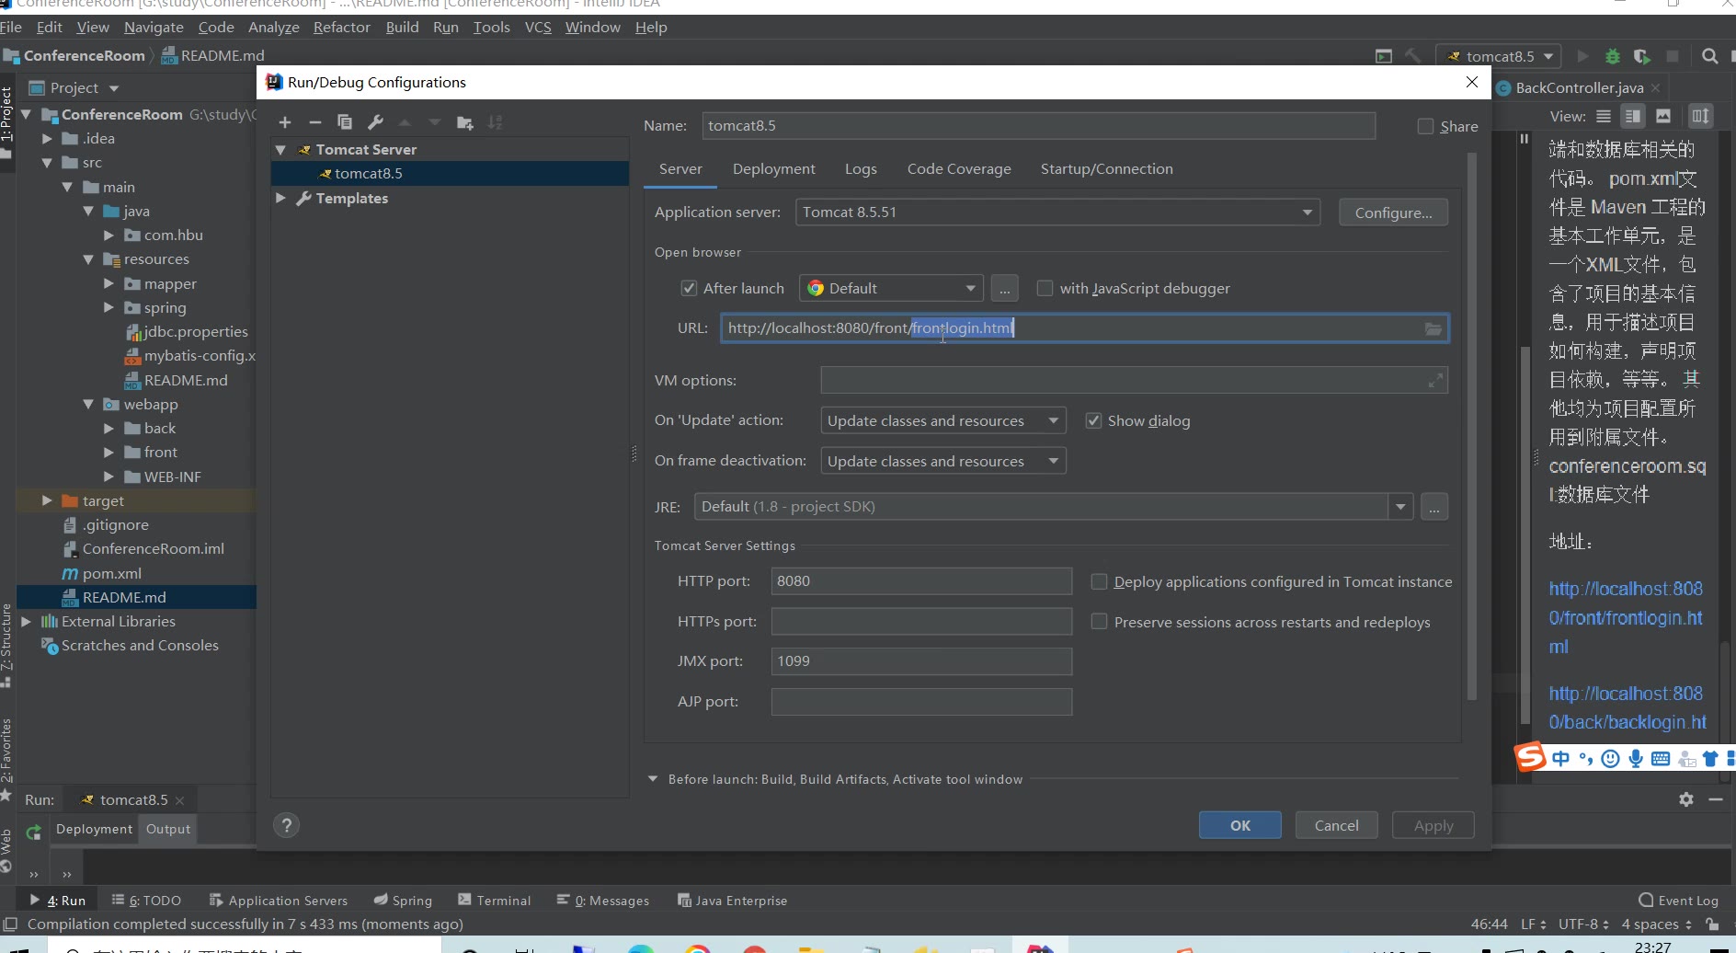The height and width of the screenshot is (953, 1736).
Task: Add new configuration with plus icon
Action: 285,122
